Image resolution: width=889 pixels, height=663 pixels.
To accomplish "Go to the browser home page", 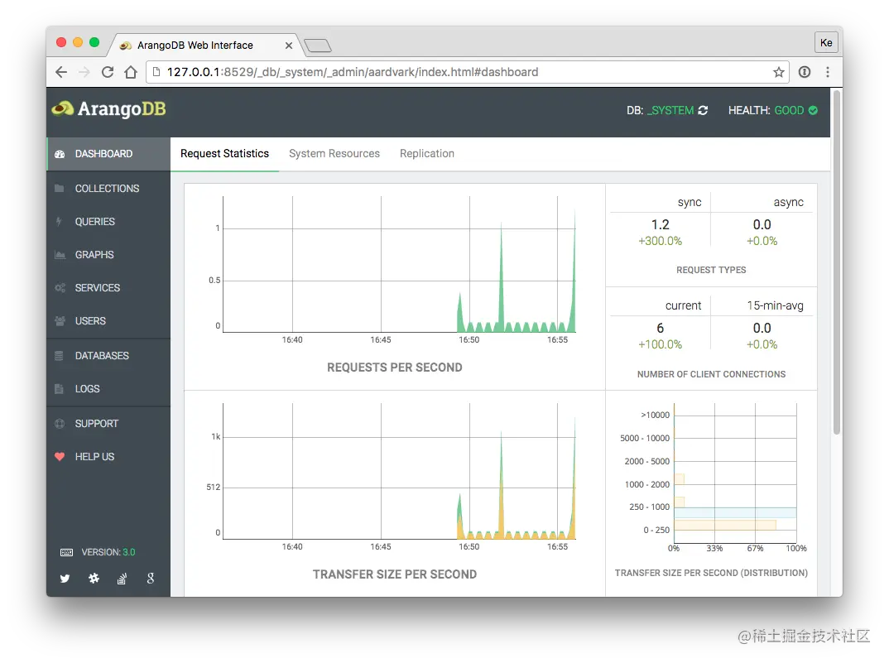I will (131, 72).
